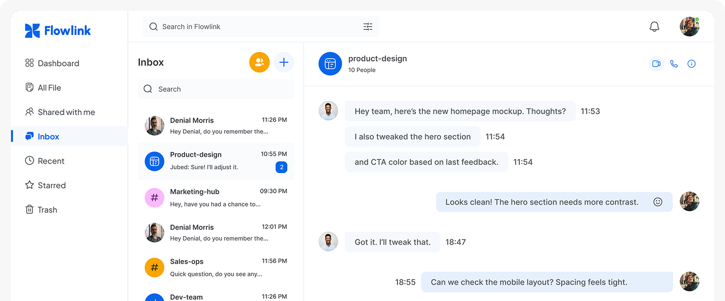
Task: Click message 'and CTA color based on last feedback.'
Action: tap(427, 162)
